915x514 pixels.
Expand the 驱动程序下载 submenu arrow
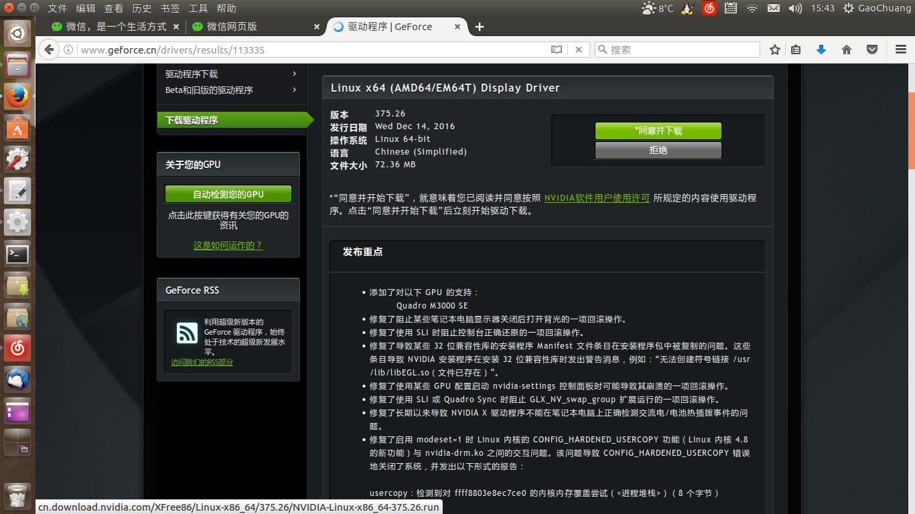tap(294, 74)
